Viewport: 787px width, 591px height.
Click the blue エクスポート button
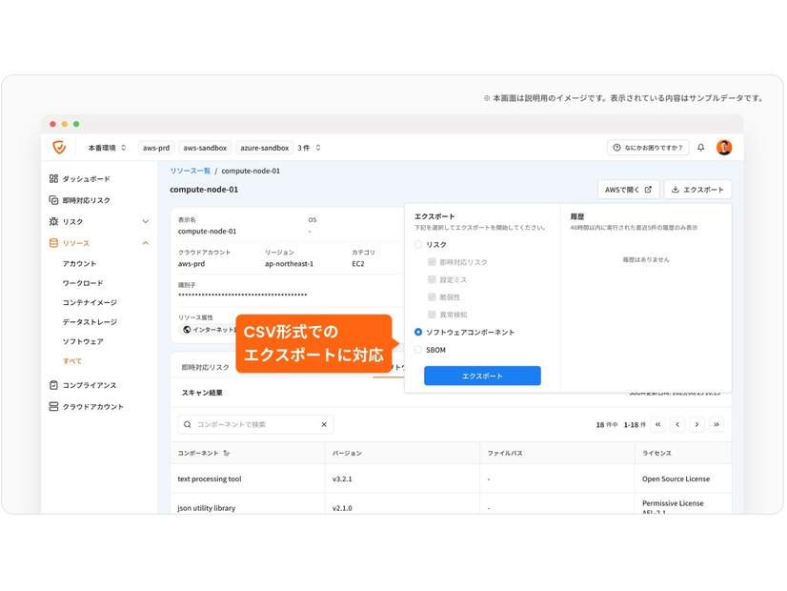pyautogui.click(x=482, y=376)
